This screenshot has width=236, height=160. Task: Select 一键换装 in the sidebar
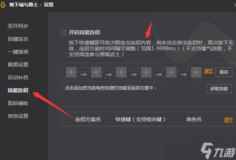point(18,52)
